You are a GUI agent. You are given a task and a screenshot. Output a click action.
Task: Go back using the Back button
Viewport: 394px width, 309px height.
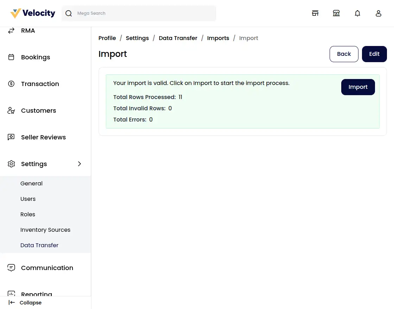pyautogui.click(x=344, y=54)
